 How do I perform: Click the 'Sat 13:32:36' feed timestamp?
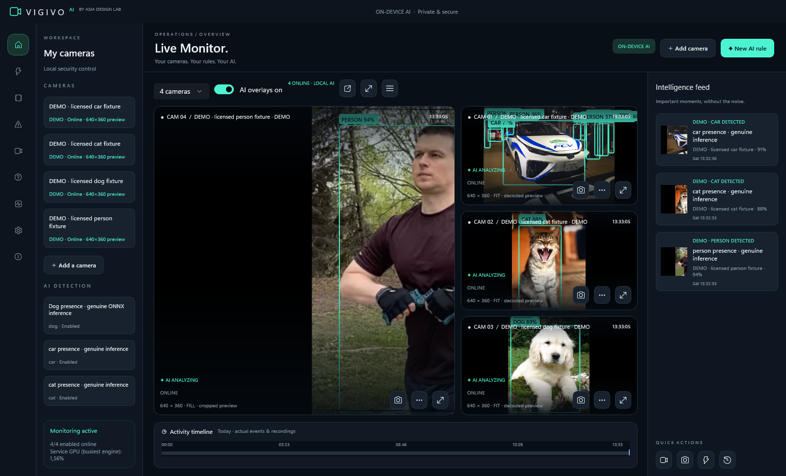(704, 159)
